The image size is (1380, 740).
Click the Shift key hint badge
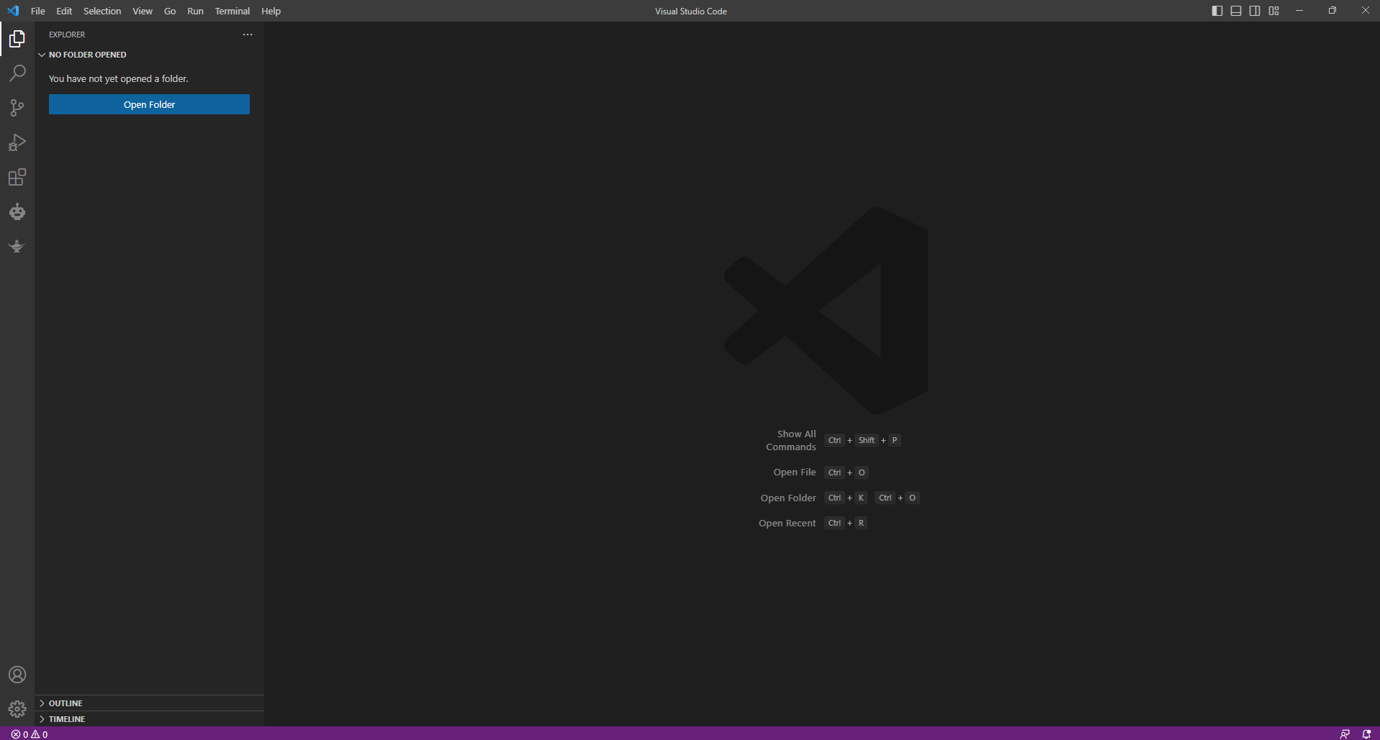(866, 440)
